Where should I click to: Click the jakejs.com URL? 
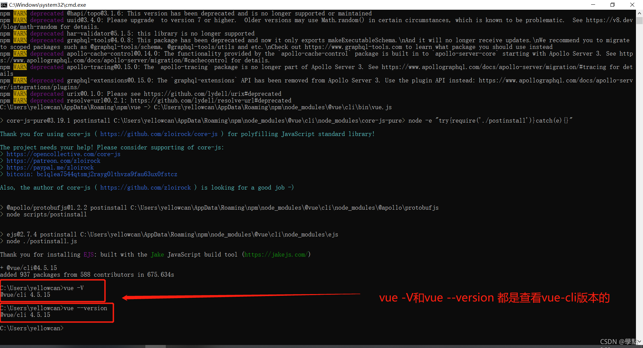click(276, 255)
